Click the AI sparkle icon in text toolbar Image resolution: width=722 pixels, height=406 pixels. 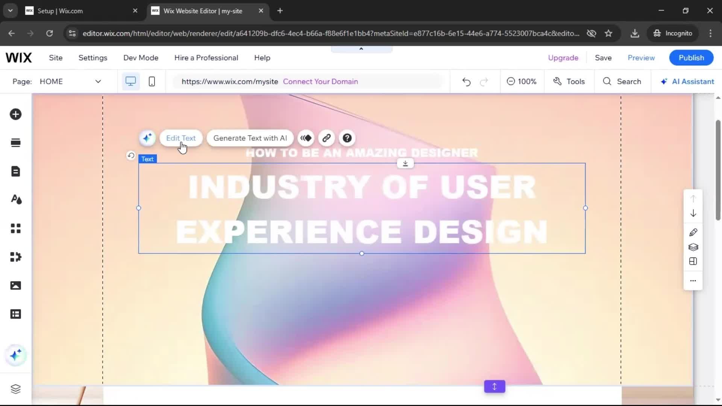(x=147, y=138)
